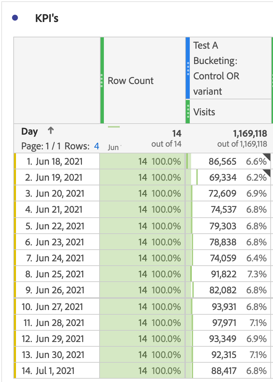Click the Visits cell showing 88,417
This screenshot has height=382, width=273.
tap(228, 371)
